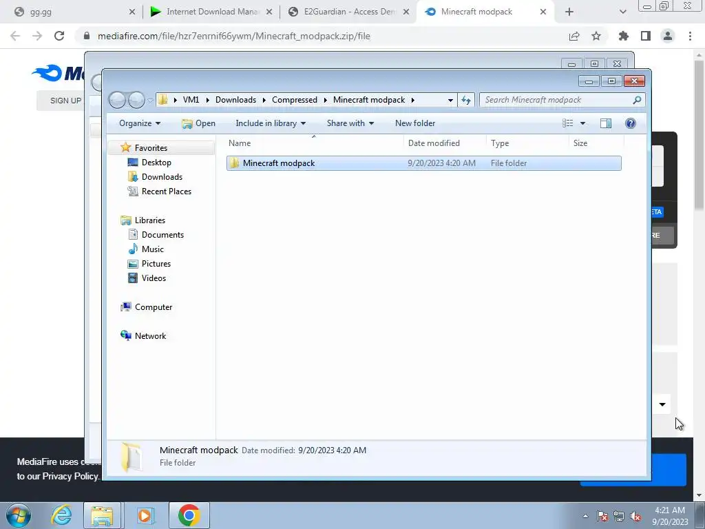Select Computer in the navigation pane
Viewport: 705px width, 529px height.
(154, 307)
